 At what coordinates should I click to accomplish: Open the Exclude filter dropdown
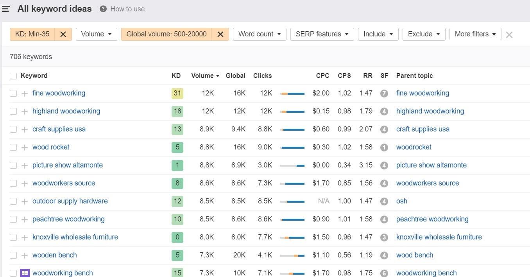(x=424, y=34)
